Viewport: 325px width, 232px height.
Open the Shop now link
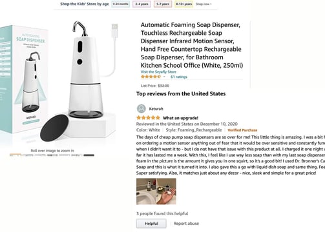point(204,4)
